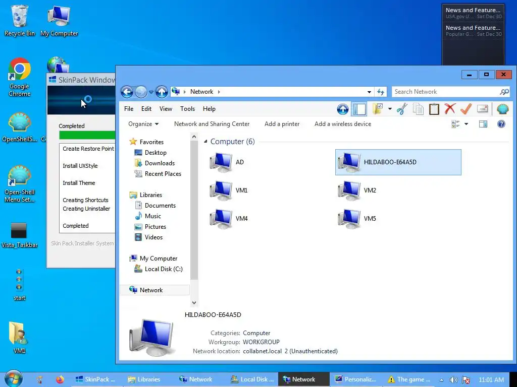Screen dimensions: 517x387
Task: Click the Cut scissors toolbar icon
Action: click(x=402, y=109)
